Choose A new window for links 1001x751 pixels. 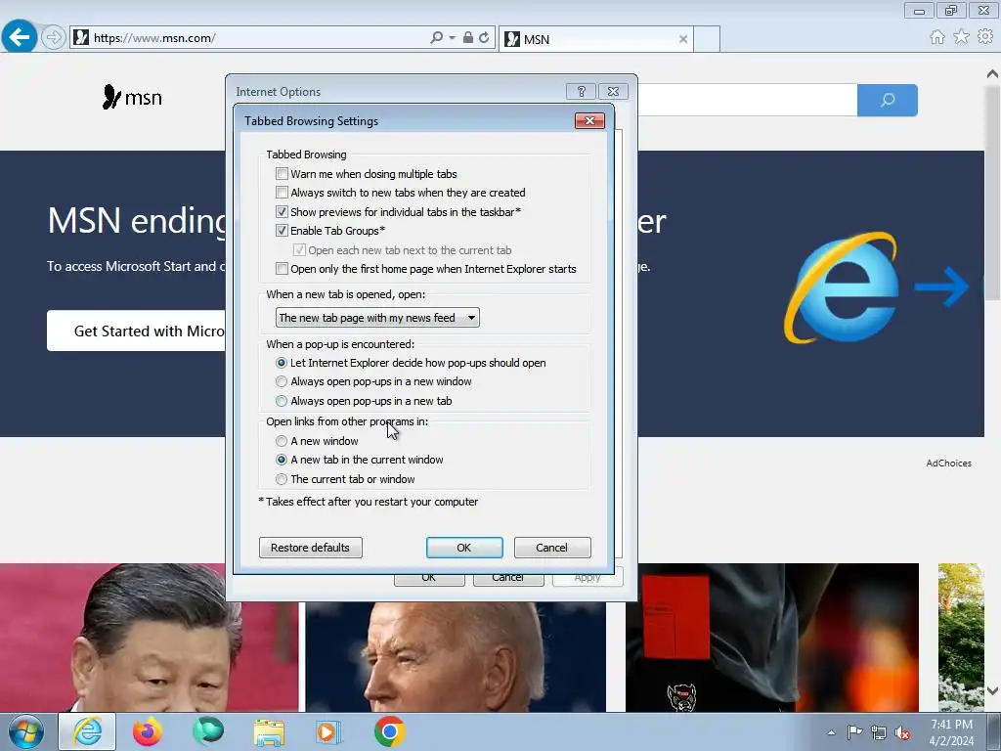tap(281, 441)
